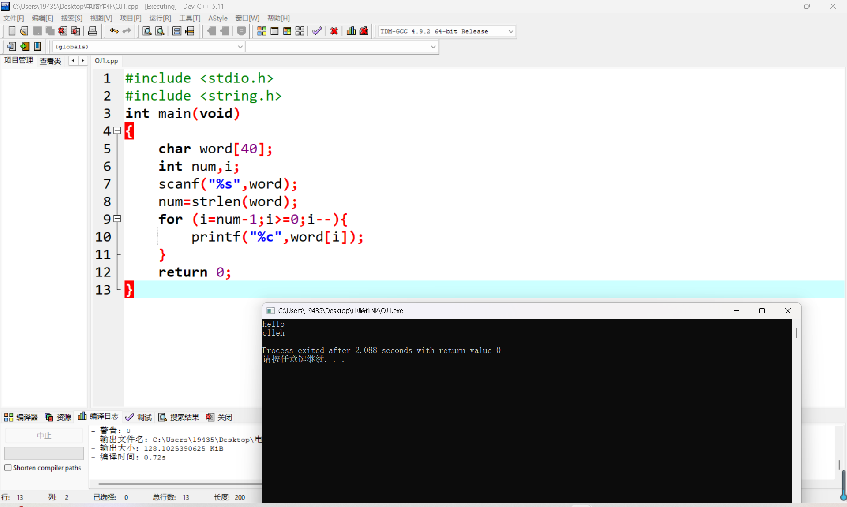
Task: Click the console window vertical scrollbar
Action: [x=796, y=333]
